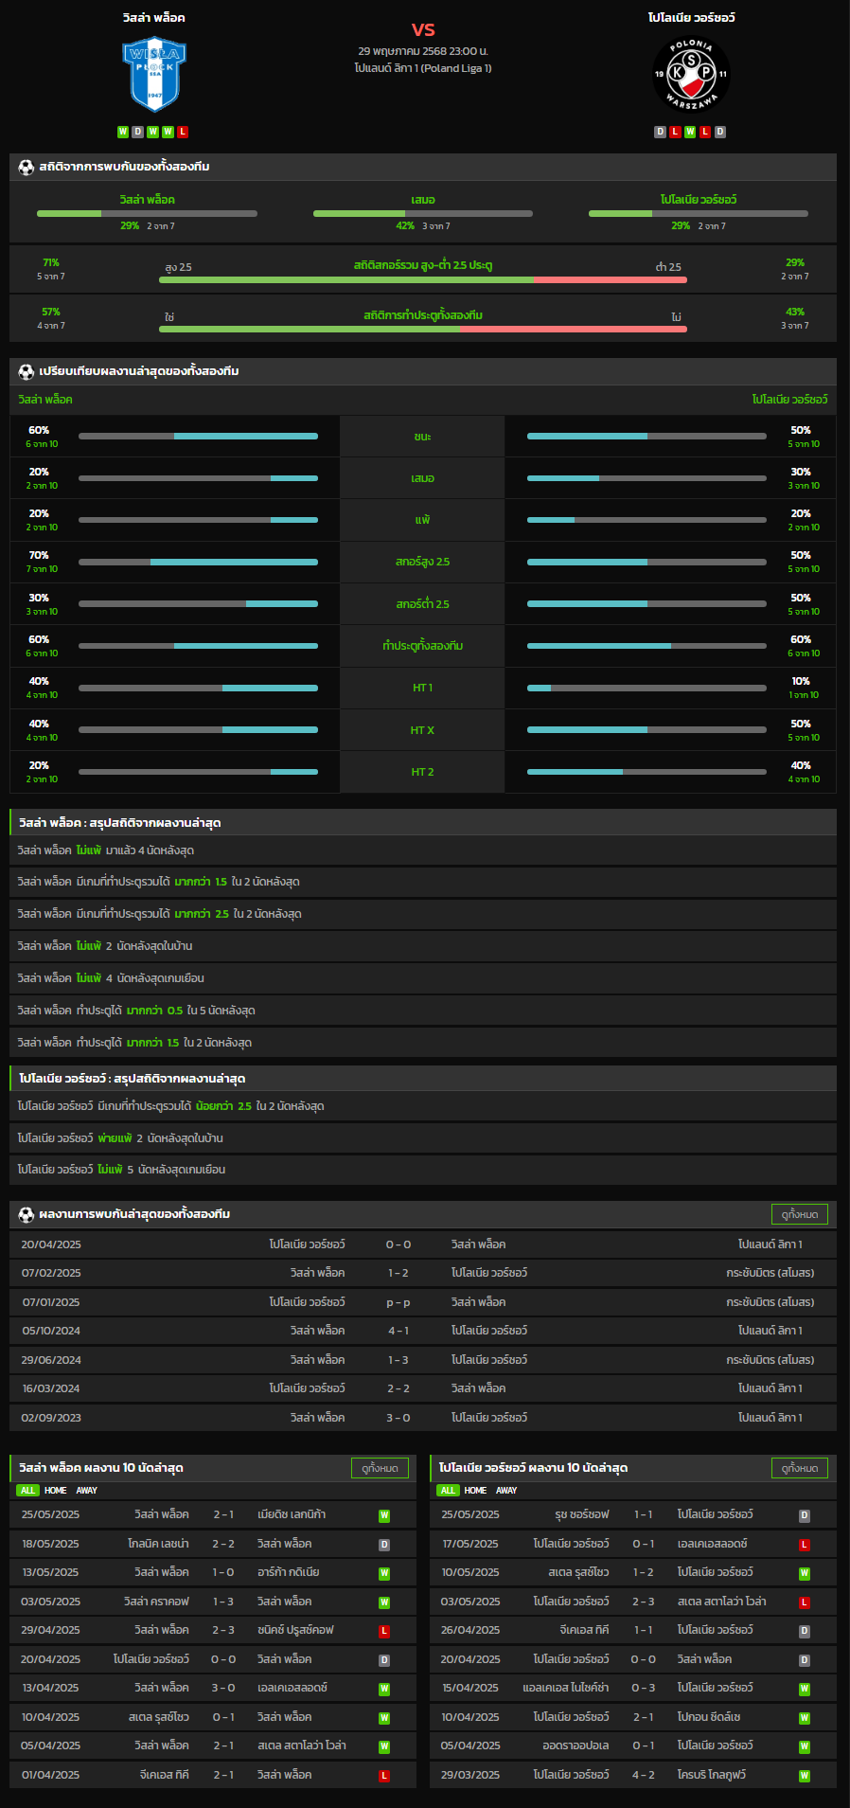The image size is (850, 1808).
Task: Click D badge in รูช ชอร์ซอฟ 1-1 row
Action: tap(805, 1515)
